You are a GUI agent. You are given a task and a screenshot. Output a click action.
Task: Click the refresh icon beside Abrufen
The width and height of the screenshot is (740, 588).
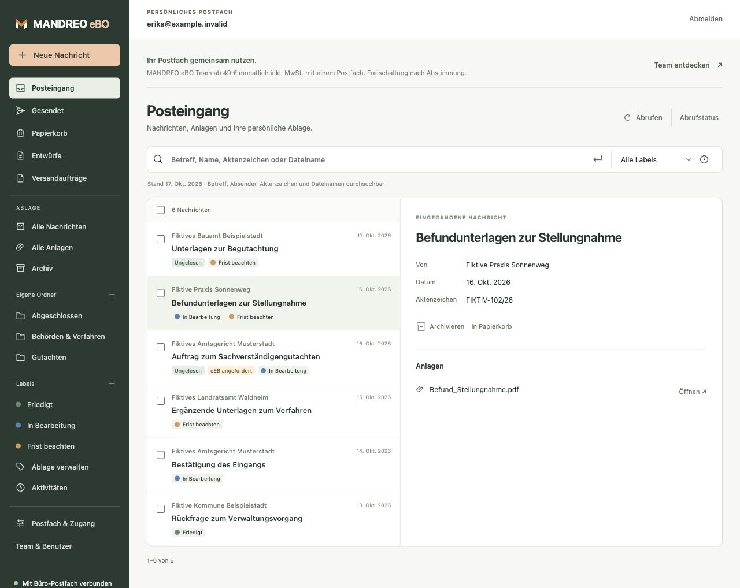[x=627, y=117]
